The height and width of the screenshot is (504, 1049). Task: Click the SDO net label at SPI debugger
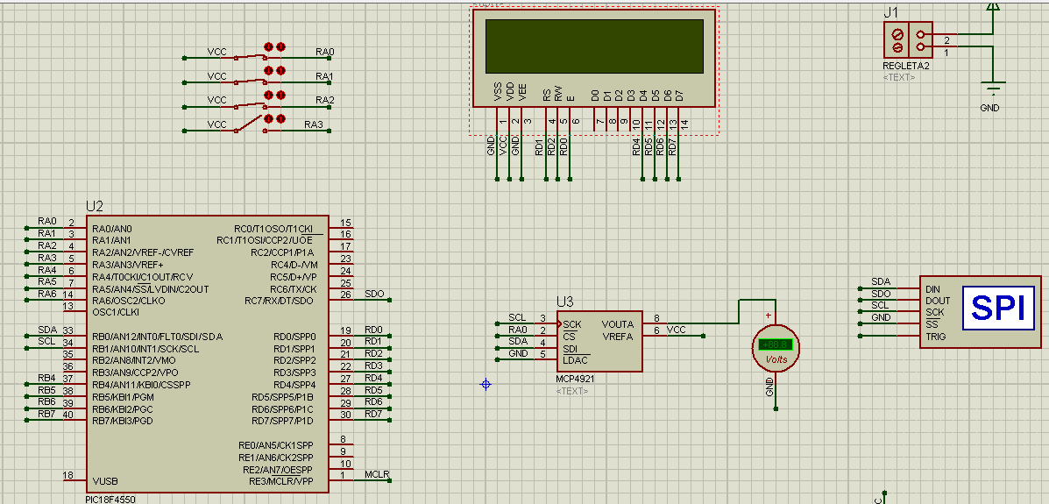pyautogui.click(x=881, y=294)
